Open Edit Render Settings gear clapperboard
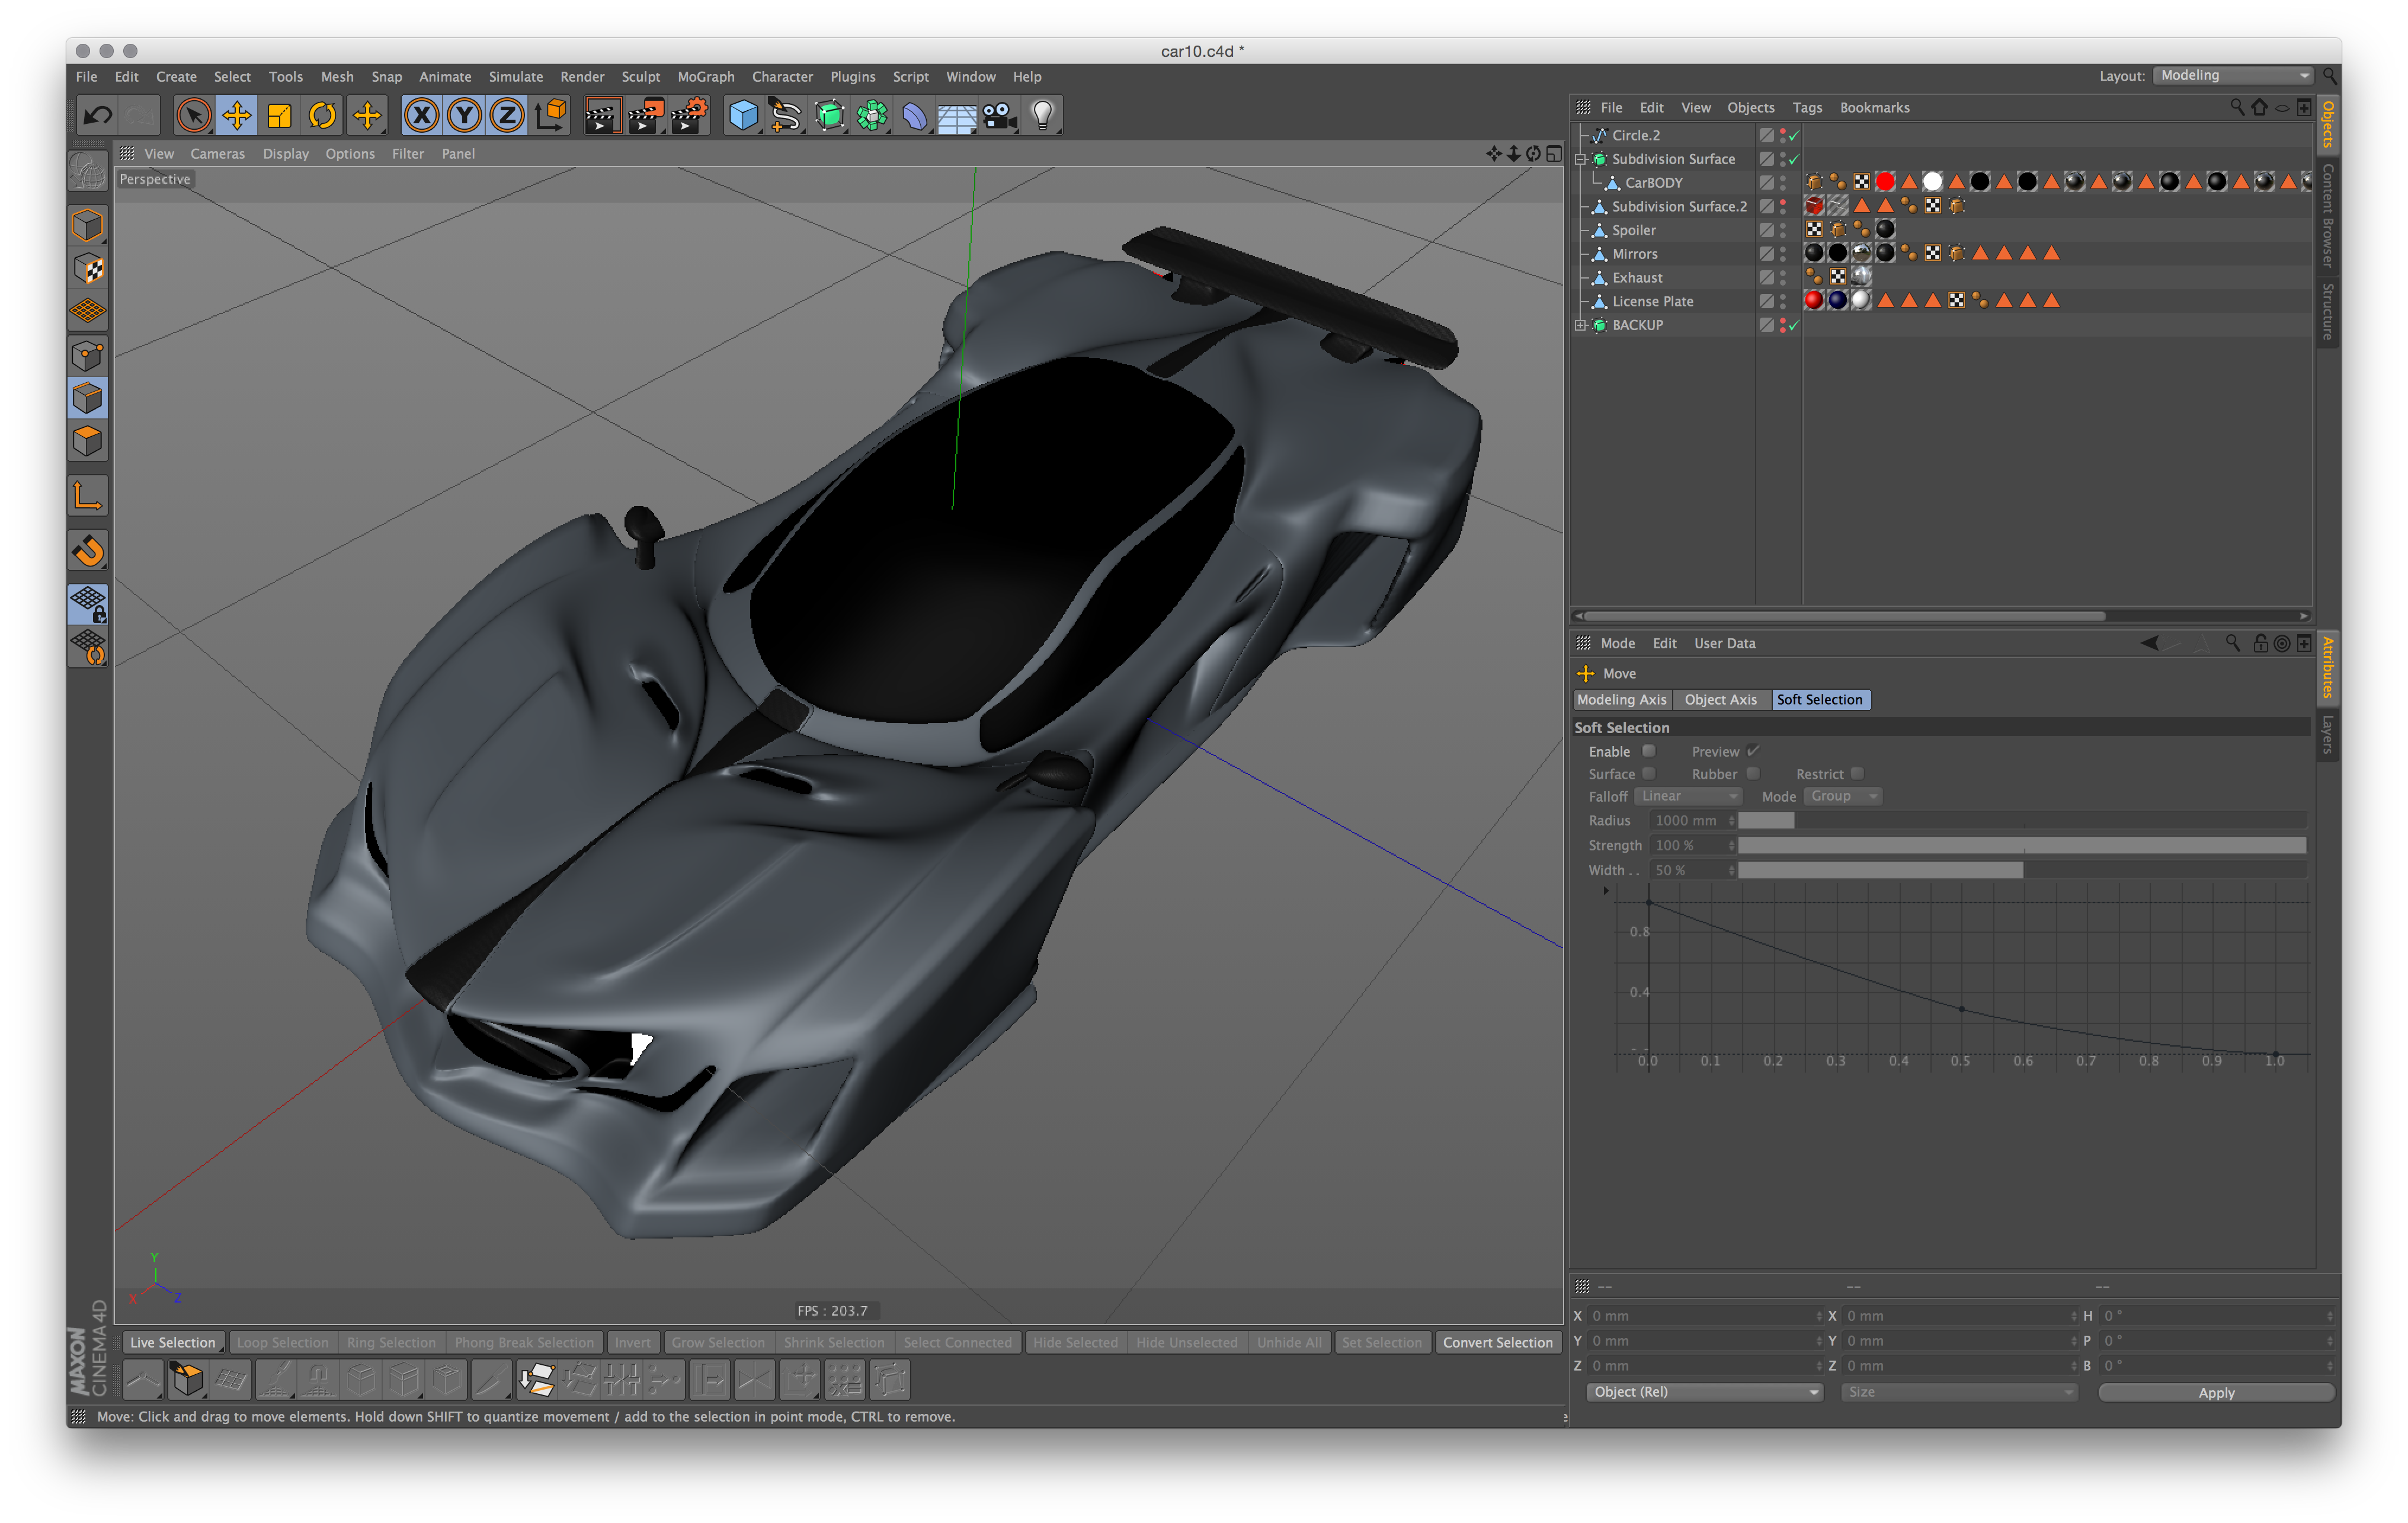 [689, 115]
